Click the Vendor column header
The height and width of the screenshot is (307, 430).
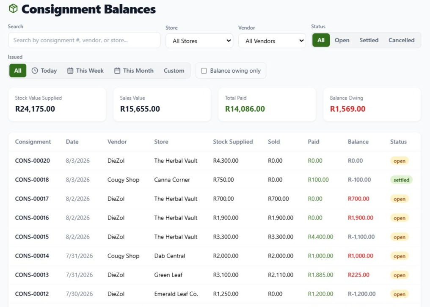pyautogui.click(x=117, y=142)
